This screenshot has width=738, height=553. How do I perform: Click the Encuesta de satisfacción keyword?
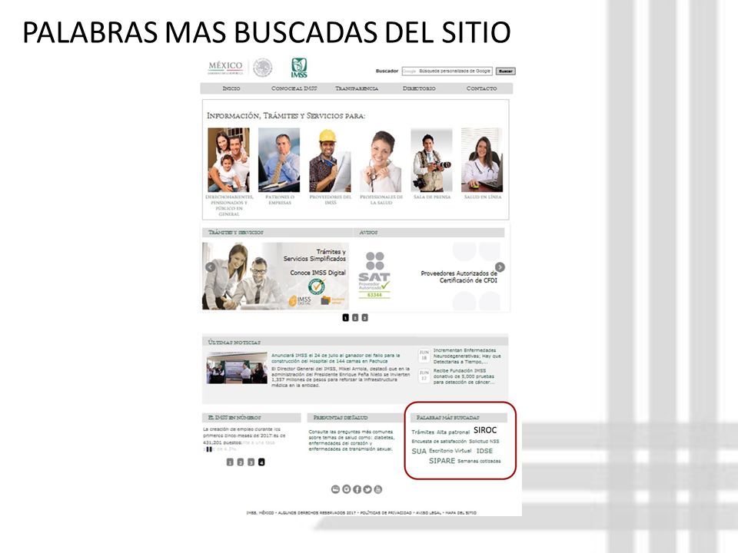[439, 442]
